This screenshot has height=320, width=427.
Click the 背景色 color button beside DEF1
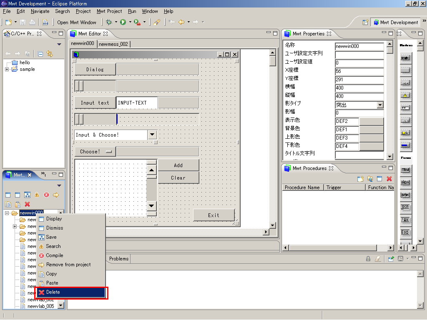[x=372, y=130]
